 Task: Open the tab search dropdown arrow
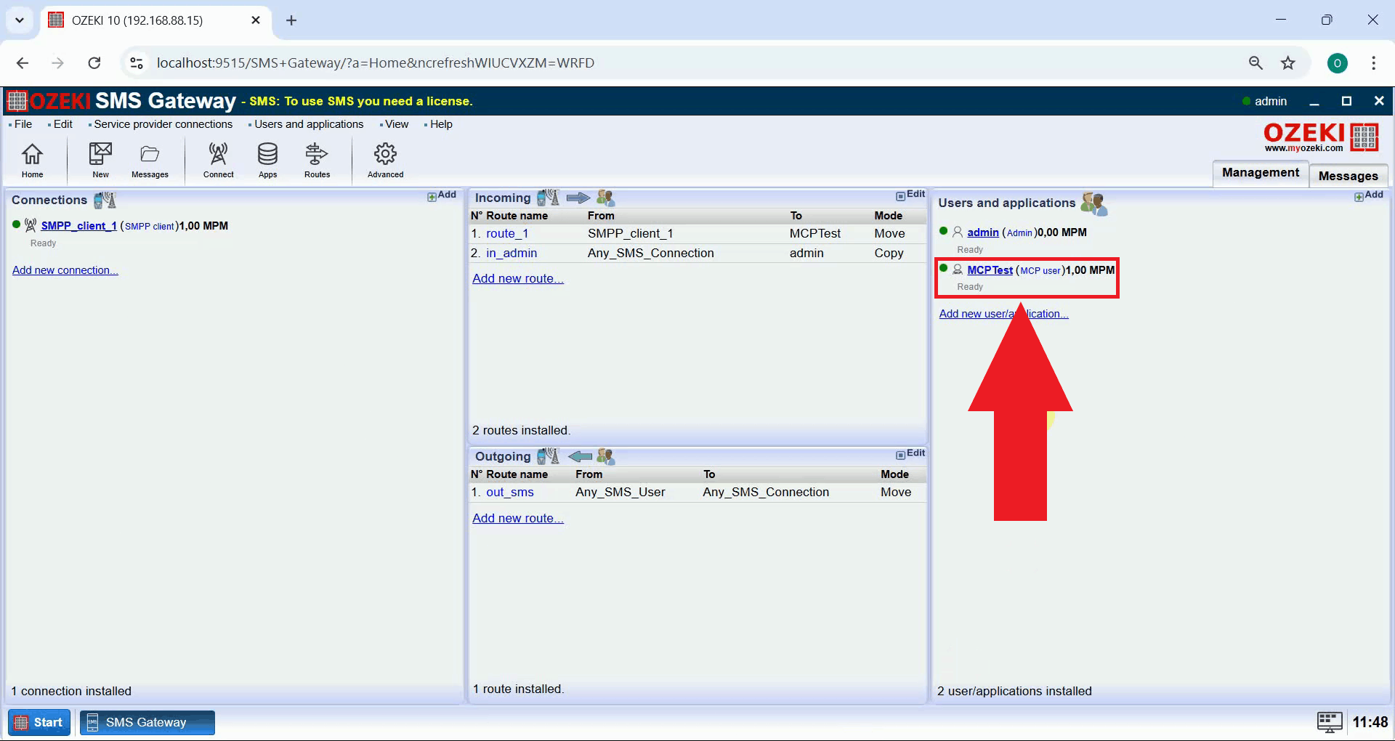tap(20, 20)
